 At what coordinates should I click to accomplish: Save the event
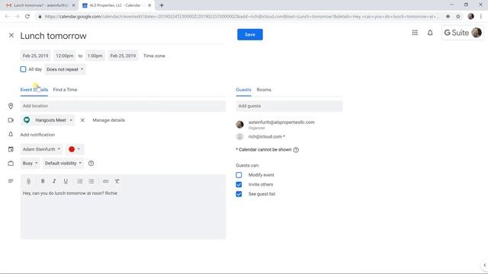(250, 34)
